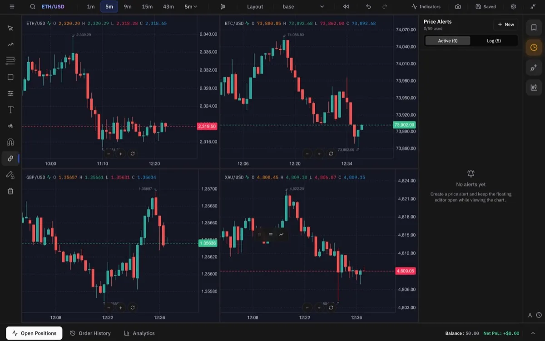Expand the 5m timeframe dropdown
Viewport: 545px width, 341px height.
[x=191, y=7]
